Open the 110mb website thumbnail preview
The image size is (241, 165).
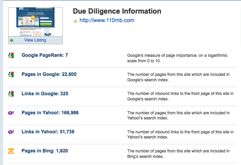[x=35, y=22]
